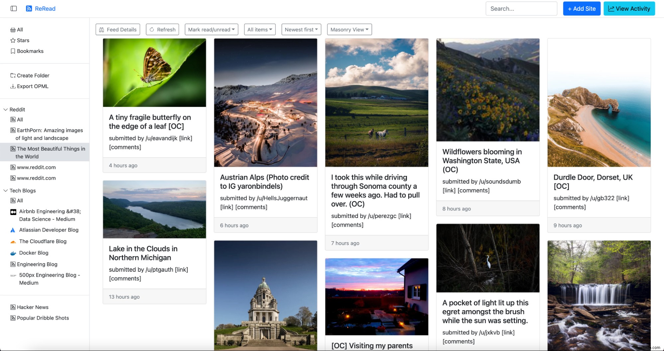
Task: Click the RSS icon beside Engineering Blog
Action: click(x=13, y=264)
